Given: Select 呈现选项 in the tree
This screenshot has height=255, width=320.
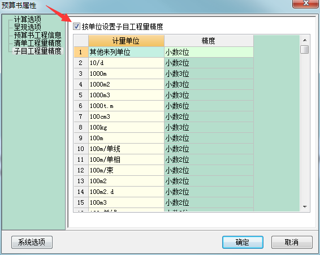Looking at the screenshot, I should [x=28, y=27].
